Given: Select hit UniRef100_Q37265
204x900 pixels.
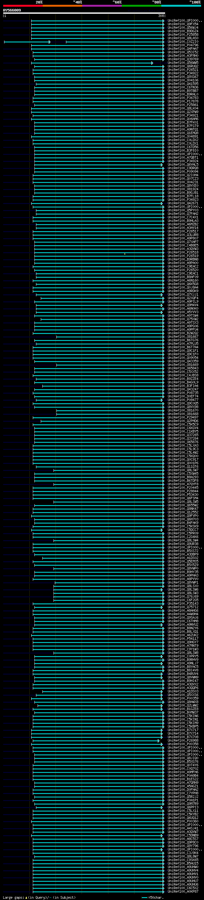Looking at the screenshot, I should pos(183,435).
